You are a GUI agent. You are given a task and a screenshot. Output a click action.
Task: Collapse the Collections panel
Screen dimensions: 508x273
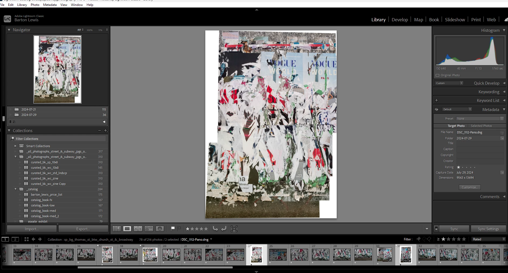(9, 130)
